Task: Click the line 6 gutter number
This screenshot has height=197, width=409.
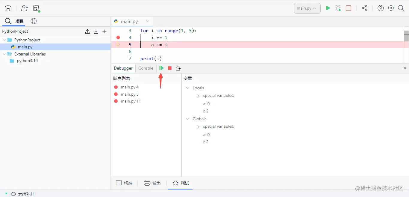Action: [x=130, y=52]
